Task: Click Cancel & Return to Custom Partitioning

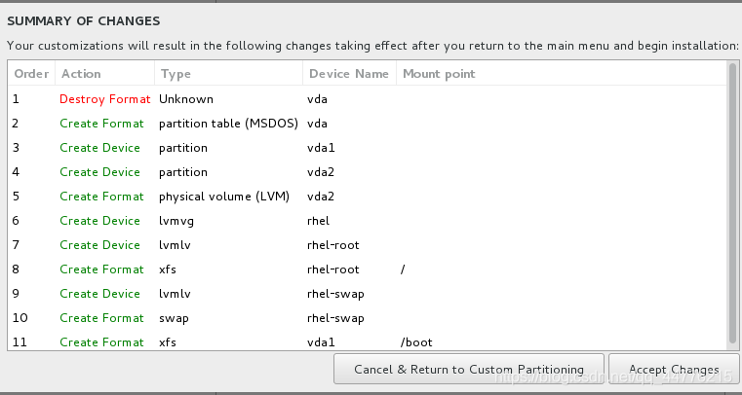Action: [468, 369]
